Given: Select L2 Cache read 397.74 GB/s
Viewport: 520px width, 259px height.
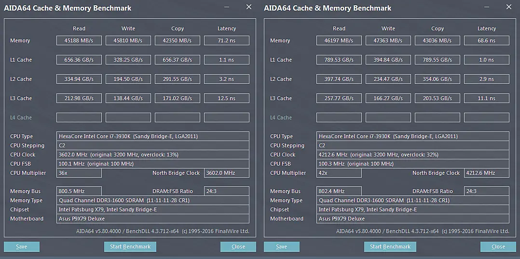Looking at the screenshot, I should tap(339, 79).
